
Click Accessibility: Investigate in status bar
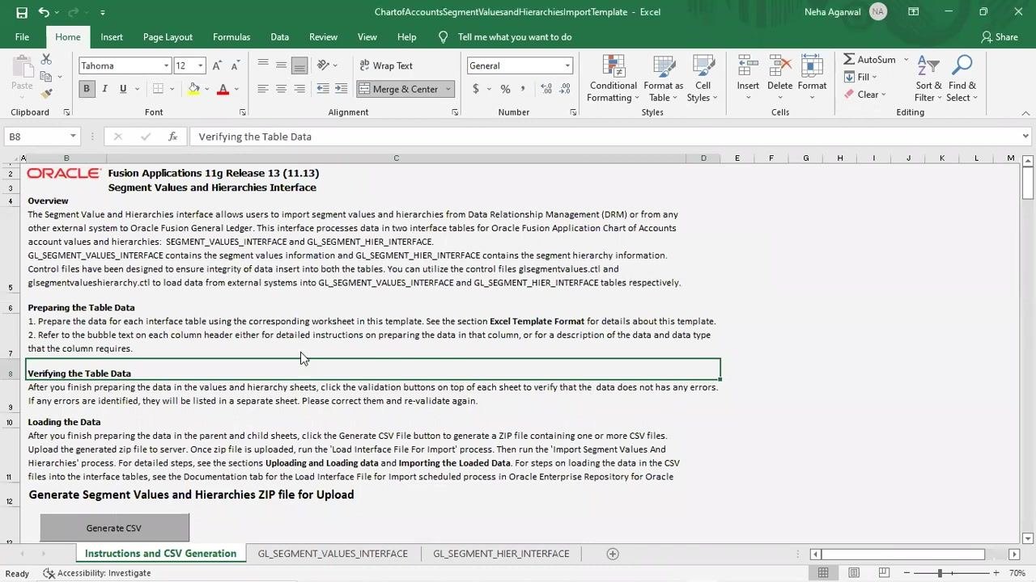tap(97, 573)
